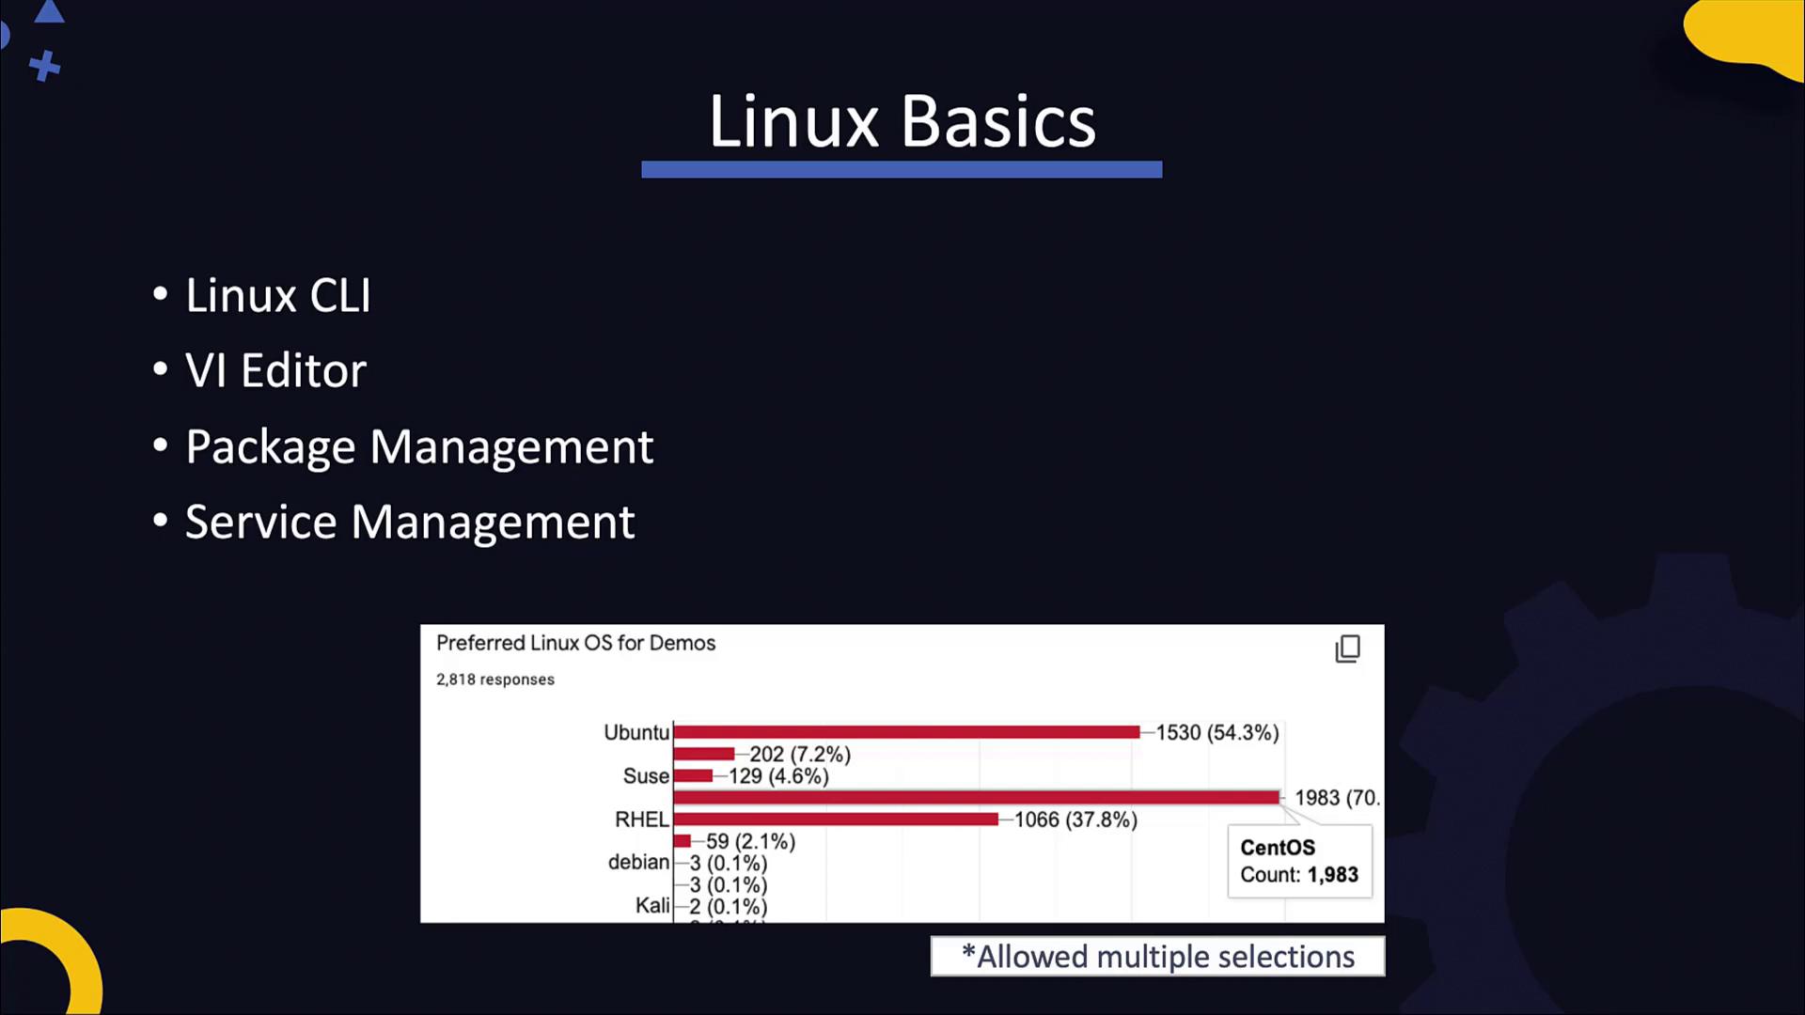This screenshot has width=1805, height=1015.
Task: Click the plus/cross icon top-left
Action: [x=43, y=67]
